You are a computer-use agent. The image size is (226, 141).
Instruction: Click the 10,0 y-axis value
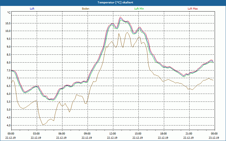click(8, 31)
